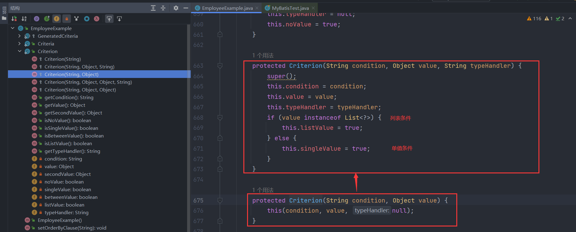
Task: Toggle Show Non-Public members lock filter
Action: (x=66, y=19)
